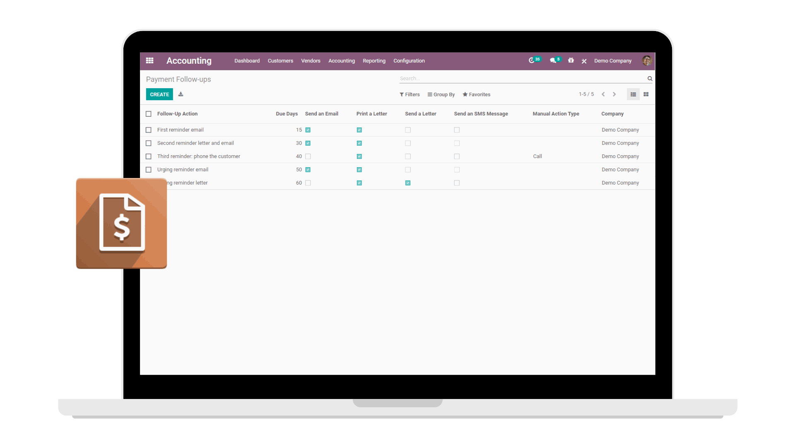The image size is (795, 447).
Task: Navigate to previous page using back arrow
Action: [604, 94]
